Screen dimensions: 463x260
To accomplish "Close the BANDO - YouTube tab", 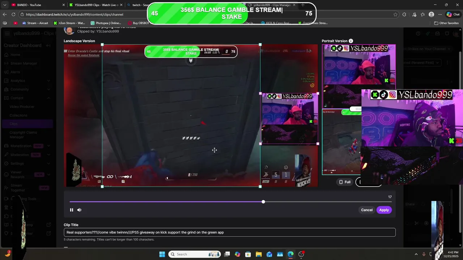I will (64, 5).
